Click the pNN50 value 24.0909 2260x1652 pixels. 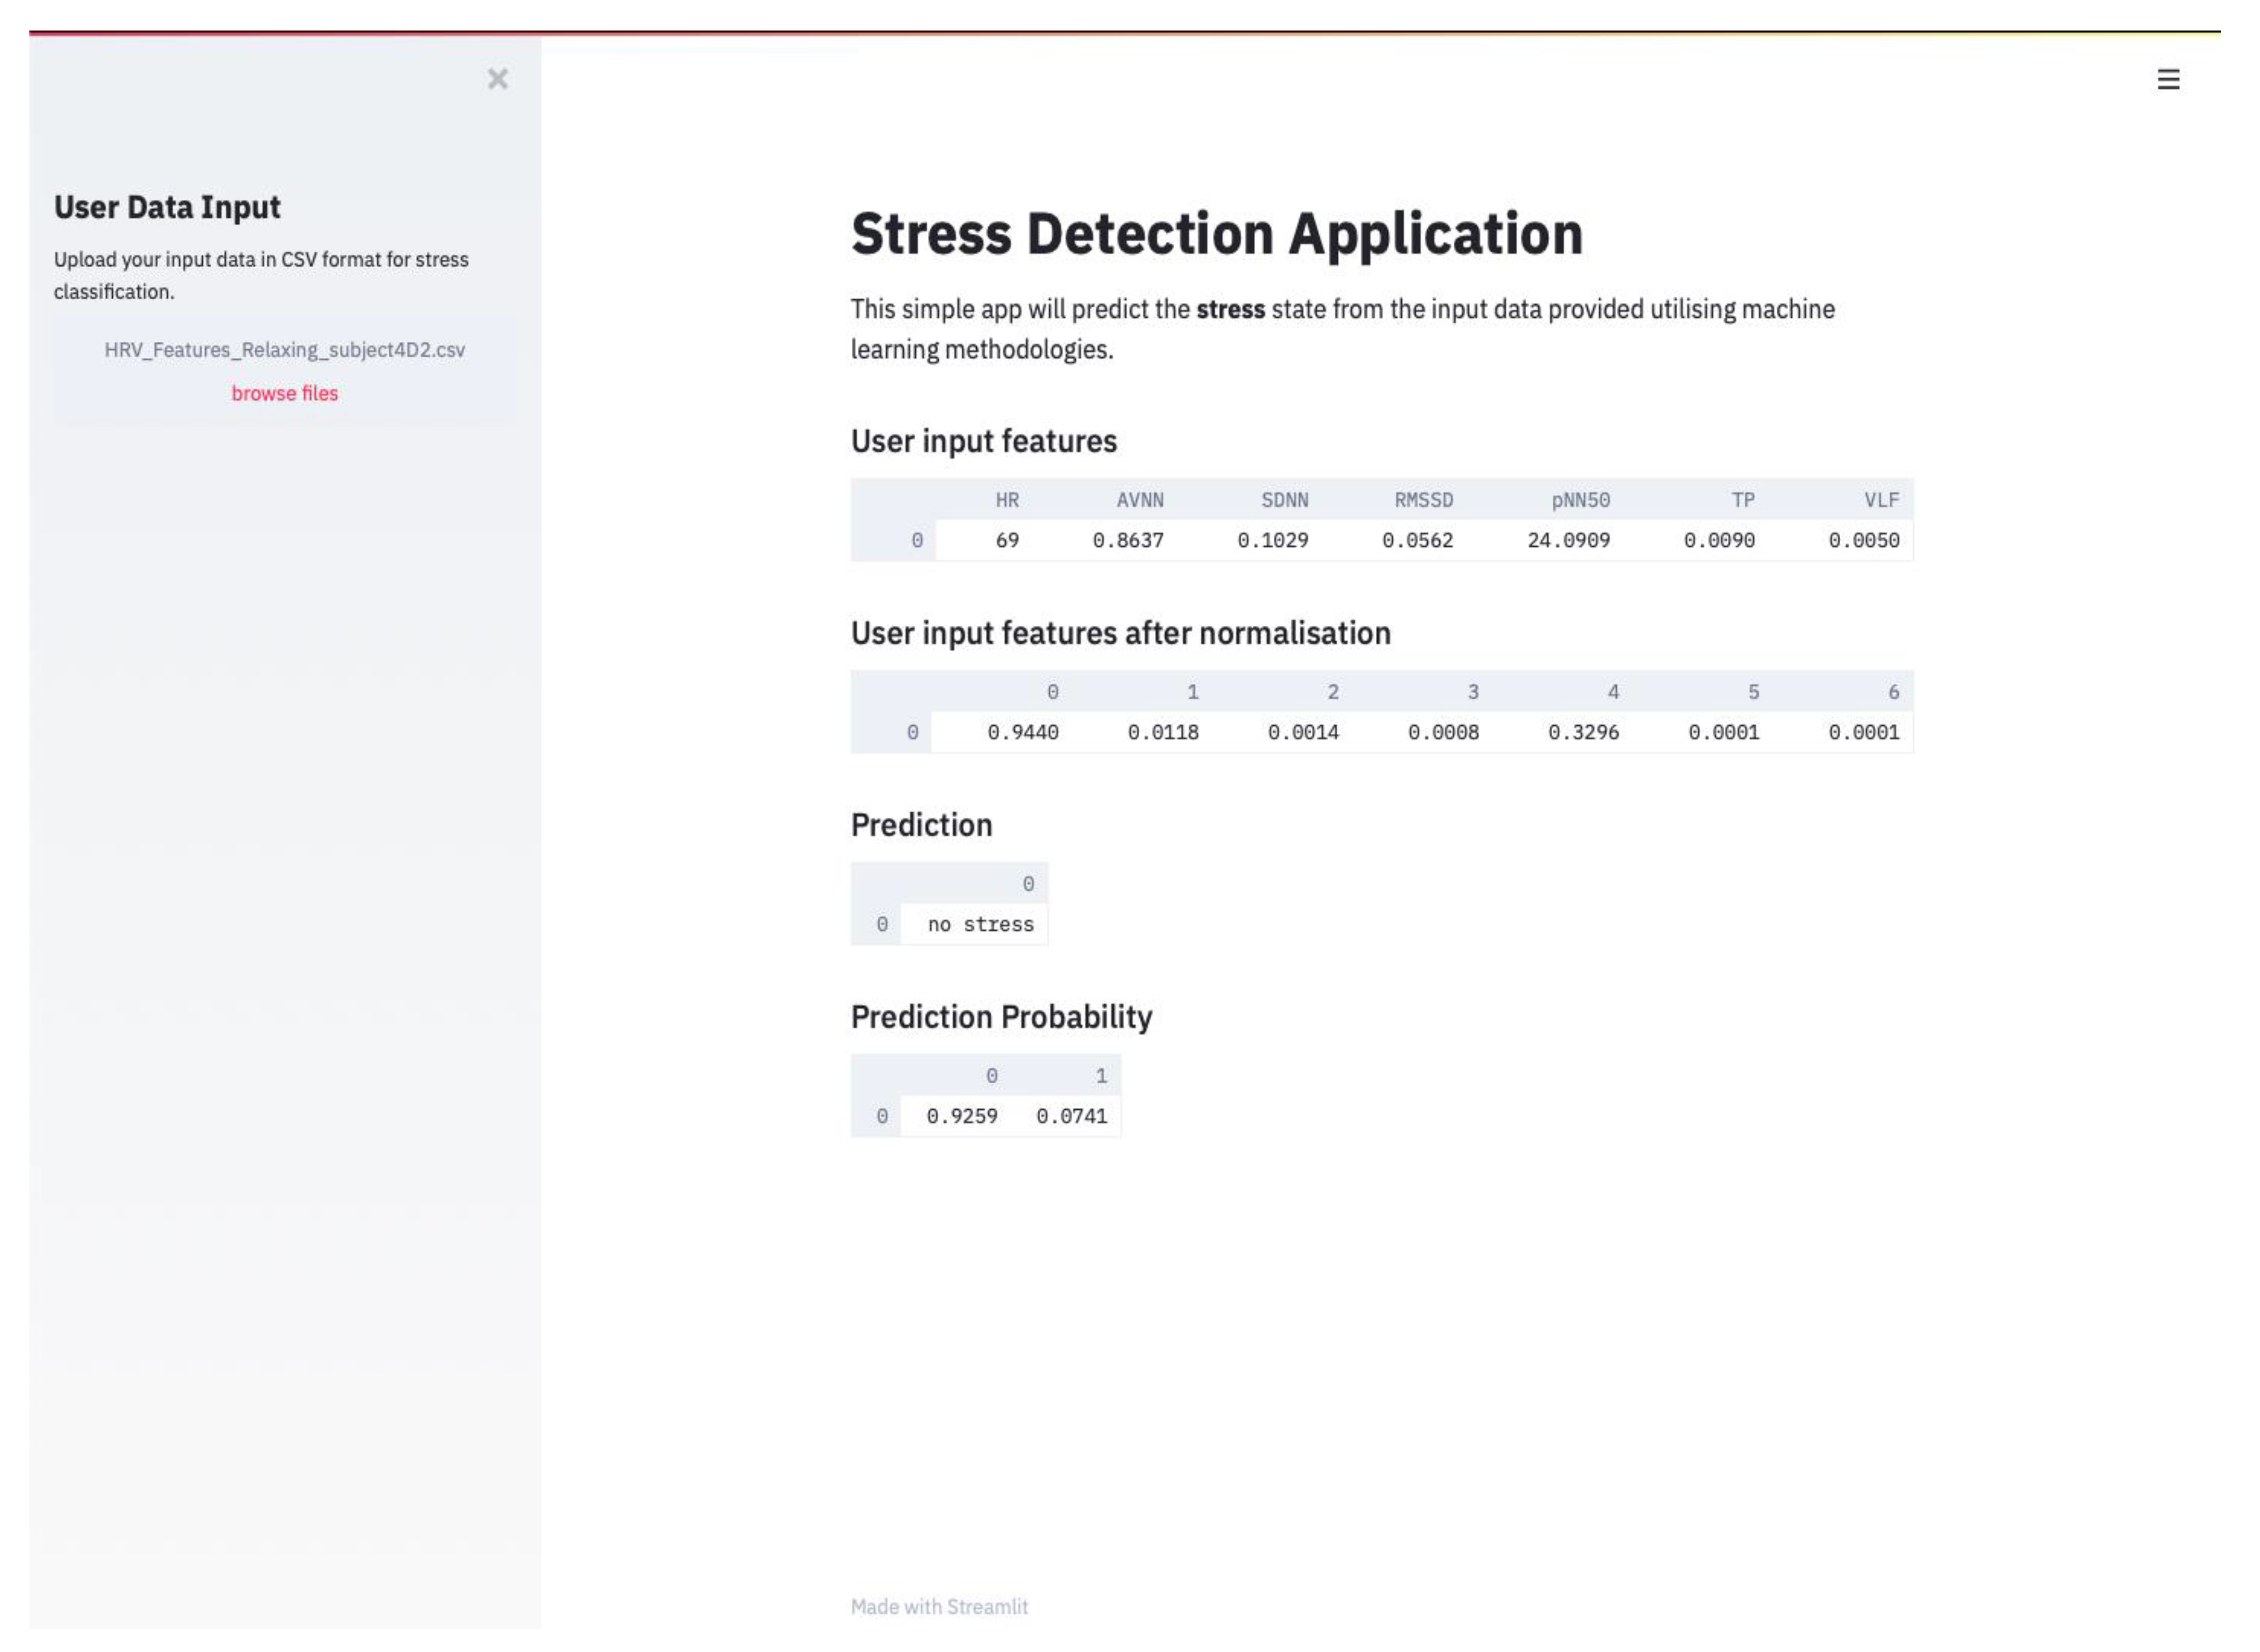coord(1568,540)
